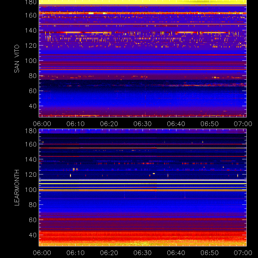Pick the 100 frequency label on Learmonth plot

pos(31,190)
